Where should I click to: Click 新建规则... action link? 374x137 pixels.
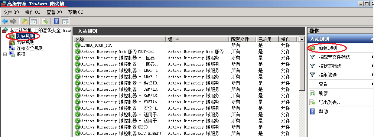click(331, 48)
